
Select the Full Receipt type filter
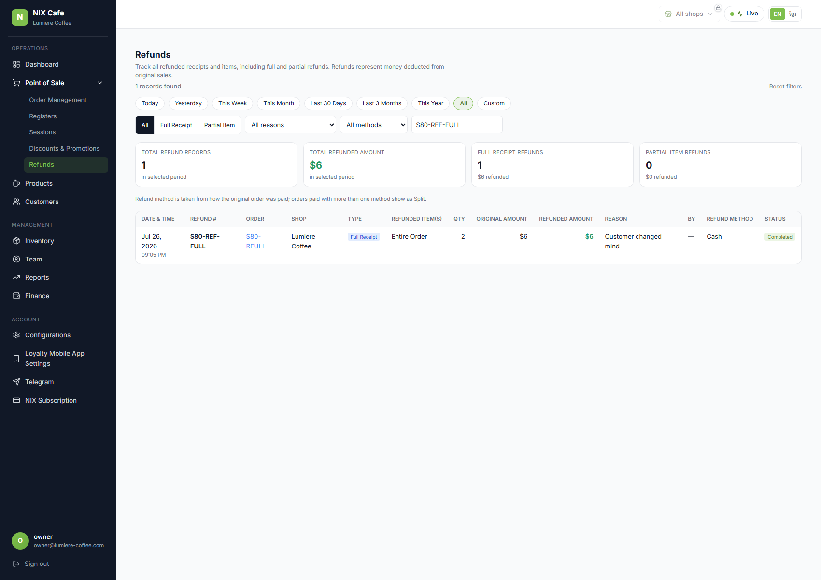point(176,125)
